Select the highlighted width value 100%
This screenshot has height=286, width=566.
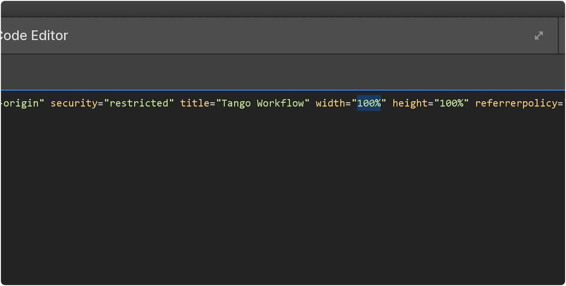tap(369, 103)
